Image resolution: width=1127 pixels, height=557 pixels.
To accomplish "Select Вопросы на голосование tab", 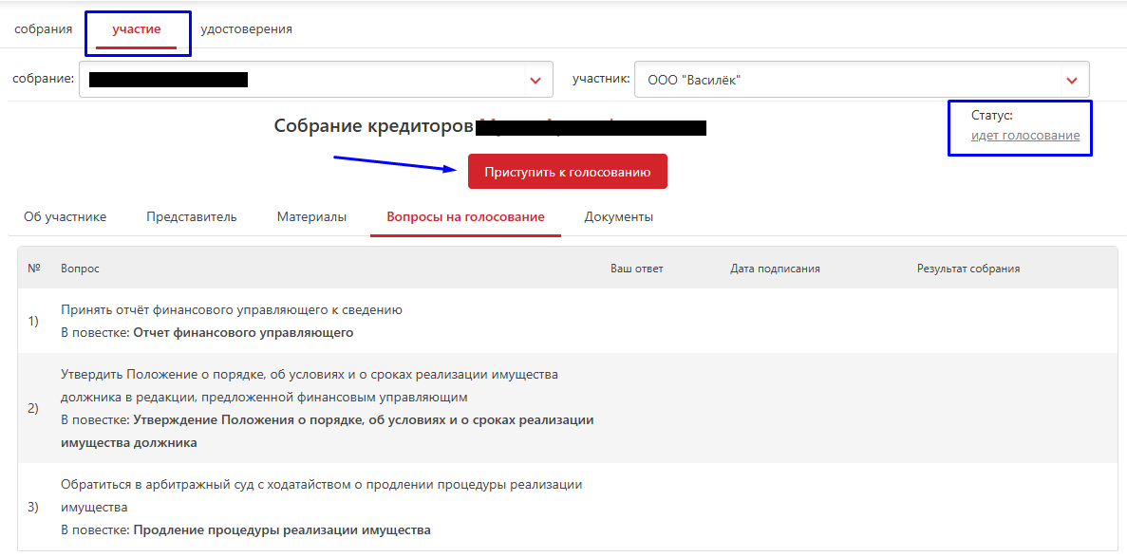I will click(x=466, y=217).
